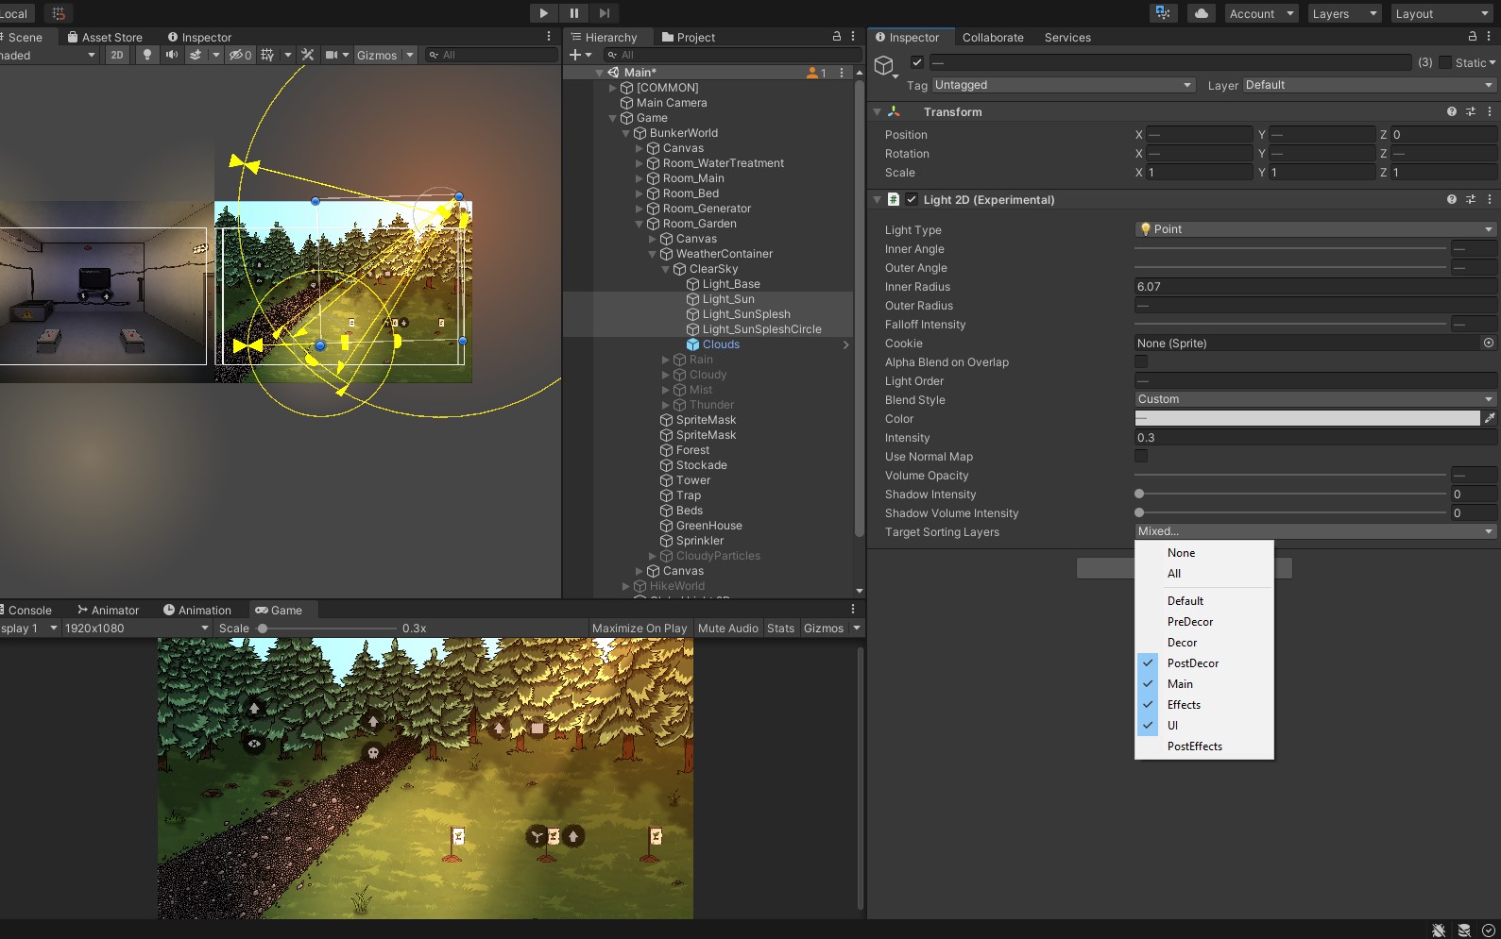Screen dimensions: 1501x939
Task: Open Unity Collab history icon
Action: pyautogui.click(x=1162, y=13)
